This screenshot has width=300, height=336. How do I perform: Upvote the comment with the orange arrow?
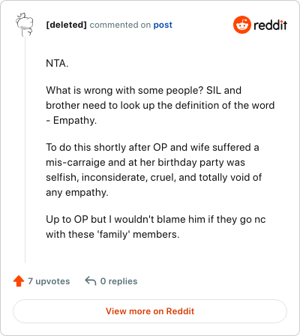point(19,281)
